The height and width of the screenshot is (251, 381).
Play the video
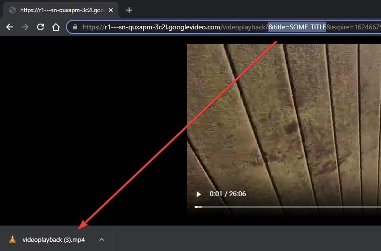coord(199,194)
